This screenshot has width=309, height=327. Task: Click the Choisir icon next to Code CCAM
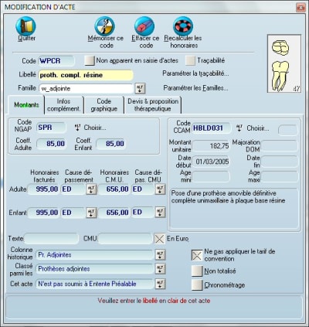tap(239, 128)
